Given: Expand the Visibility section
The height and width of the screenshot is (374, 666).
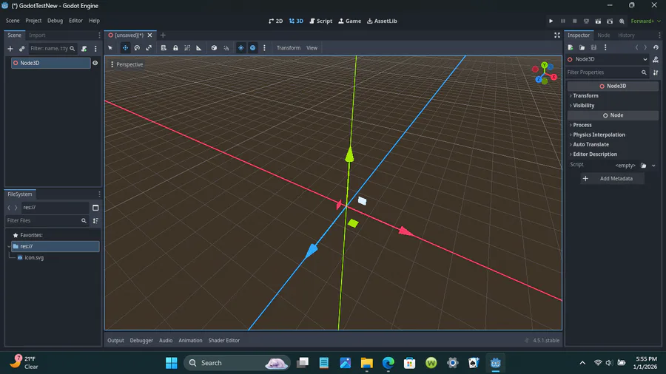Looking at the screenshot, I should tap(613, 106).
